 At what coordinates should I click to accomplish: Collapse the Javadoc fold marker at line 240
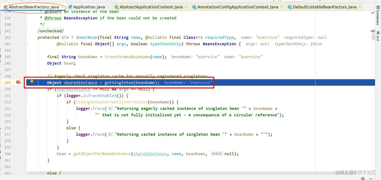pos(26,24)
